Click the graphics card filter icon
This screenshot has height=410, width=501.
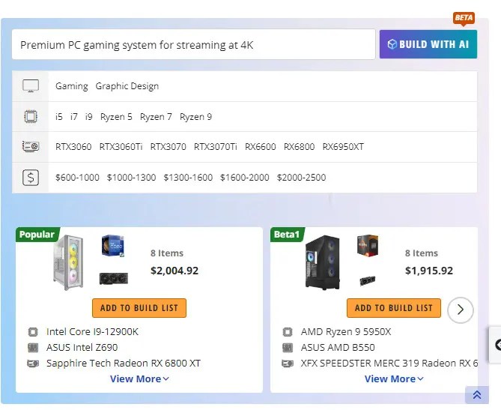pyautogui.click(x=31, y=146)
